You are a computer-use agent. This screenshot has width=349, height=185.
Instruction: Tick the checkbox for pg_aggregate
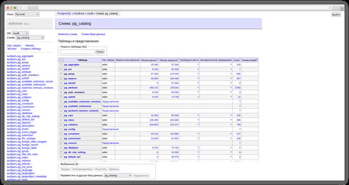pyautogui.click(x=61, y=64)
